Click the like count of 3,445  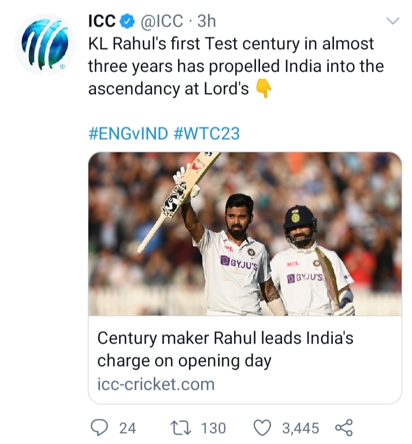pyautogui.click(x=300, y=428)
